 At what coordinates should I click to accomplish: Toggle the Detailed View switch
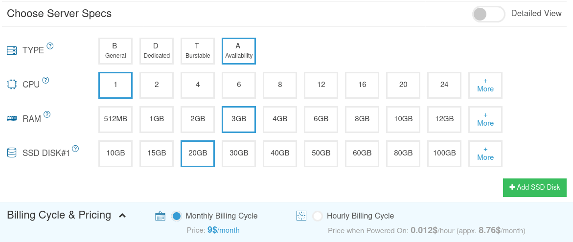coord(488,14)
